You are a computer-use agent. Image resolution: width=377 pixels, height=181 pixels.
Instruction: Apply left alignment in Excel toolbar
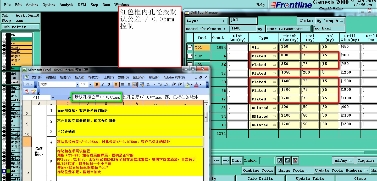[117, 85]
